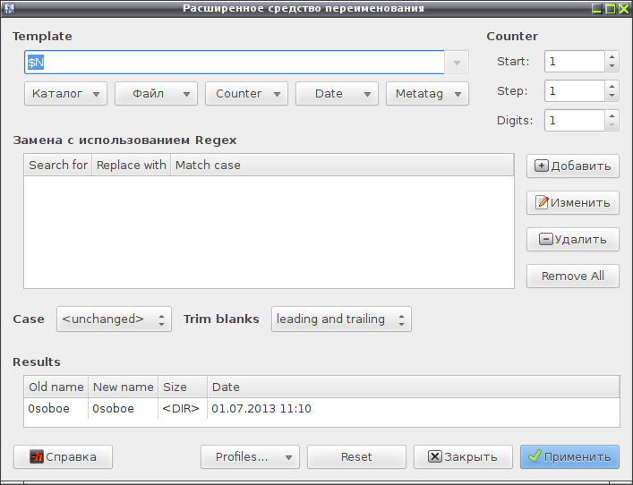Image resolution: width=633 pixels, height=485 pixels.
Task: Click the Search for column header
Action: tap(58, 165)
